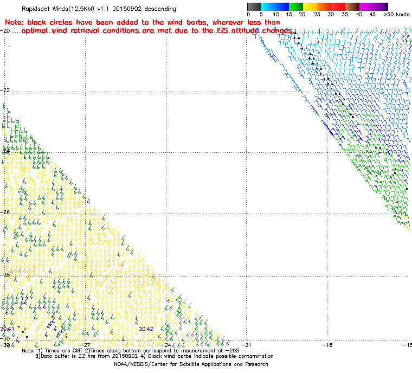412x373 pixels.
Task: Click the '25' legend scale number
Action: coord(317,15)
